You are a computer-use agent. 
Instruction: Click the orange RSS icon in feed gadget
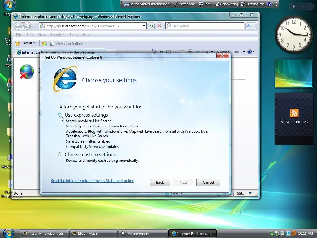click(294, 113)
